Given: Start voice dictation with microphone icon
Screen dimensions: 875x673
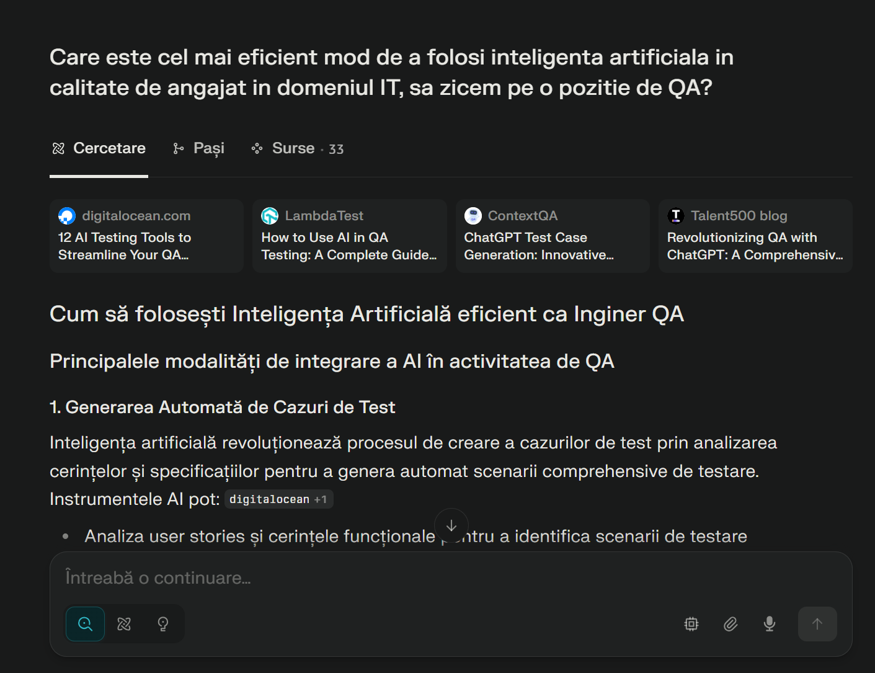Looking at the screenshot, I should (770, 623).
